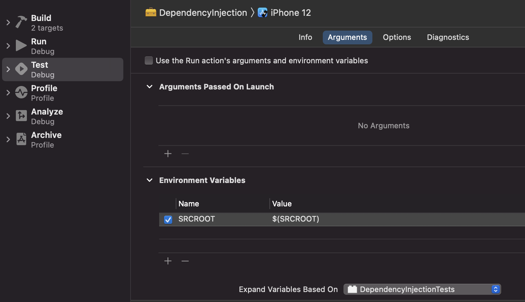Screen dimensions: 525x302
Task: Enable Use the Run action's arguments checkbox
Action: [x=148, y=61]
